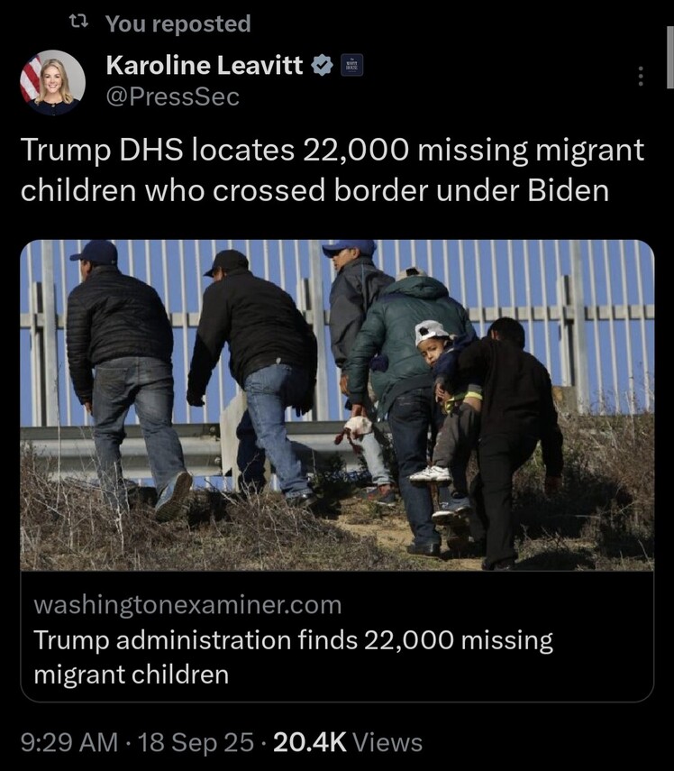The width and height of the screenshot is (674, 771).
Task: Click the 9:29 AM timestamp
Action: (x=69, y=742)
